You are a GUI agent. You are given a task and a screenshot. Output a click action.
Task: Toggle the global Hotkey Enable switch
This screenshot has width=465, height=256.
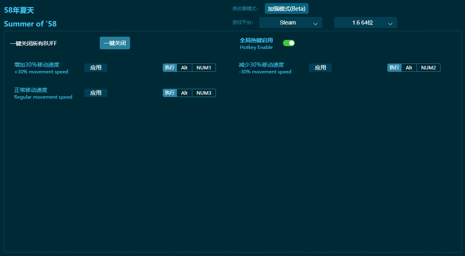click(x=288, y=43)
